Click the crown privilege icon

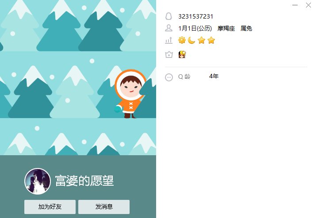point(169,54)
